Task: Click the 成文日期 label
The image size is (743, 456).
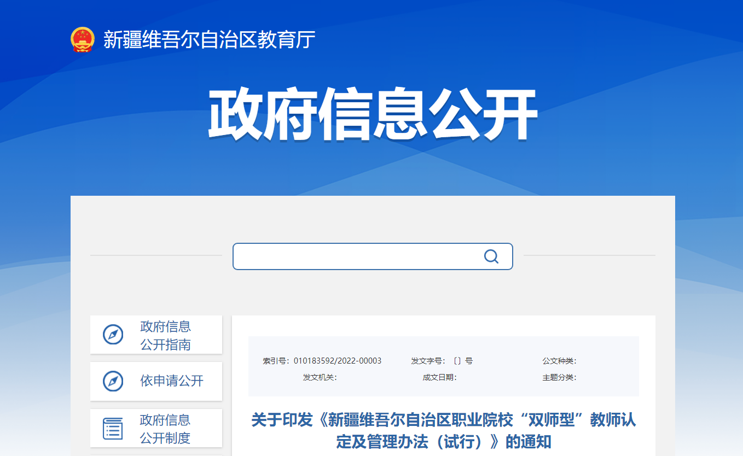Action: coord(440,377)
